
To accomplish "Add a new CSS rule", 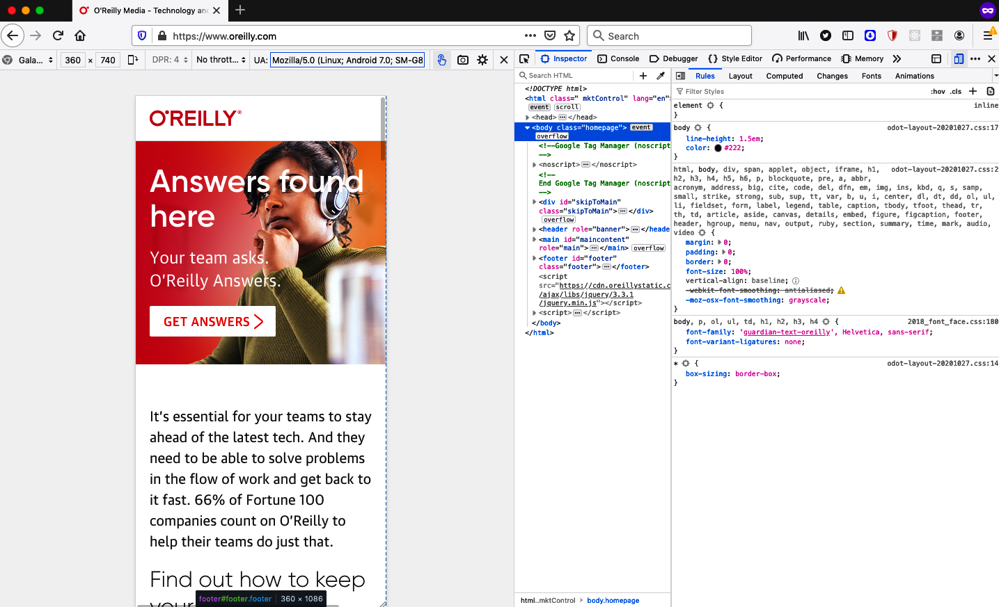I will click(x=973, y=91).
